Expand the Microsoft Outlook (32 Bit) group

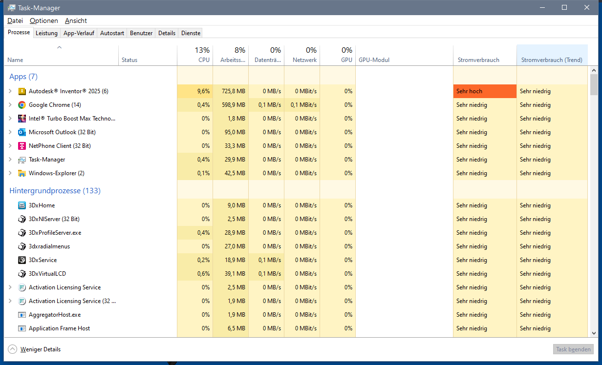click(x=10, y=132)
